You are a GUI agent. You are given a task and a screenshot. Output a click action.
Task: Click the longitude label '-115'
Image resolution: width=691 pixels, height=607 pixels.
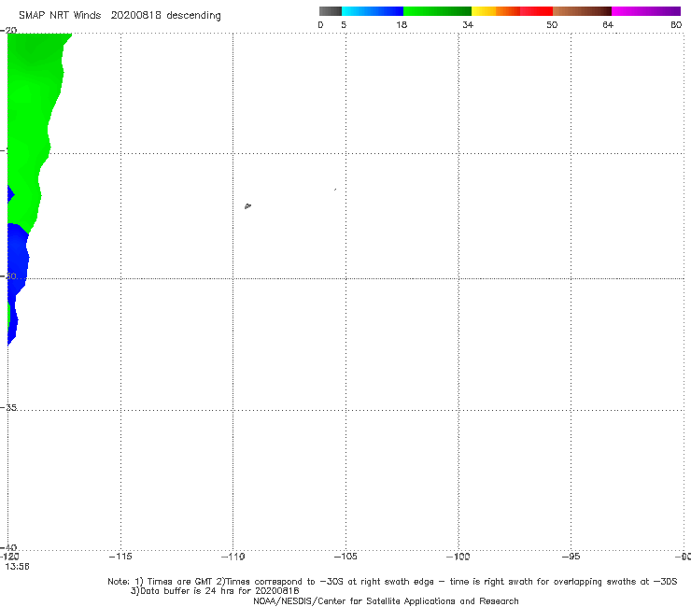(x=120, y=557)
